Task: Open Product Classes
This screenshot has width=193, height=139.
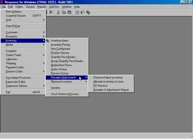Action: coord(67,53)
